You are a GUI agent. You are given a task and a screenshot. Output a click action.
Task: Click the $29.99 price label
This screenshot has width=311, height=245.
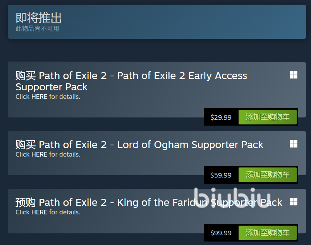click(221, 117)
